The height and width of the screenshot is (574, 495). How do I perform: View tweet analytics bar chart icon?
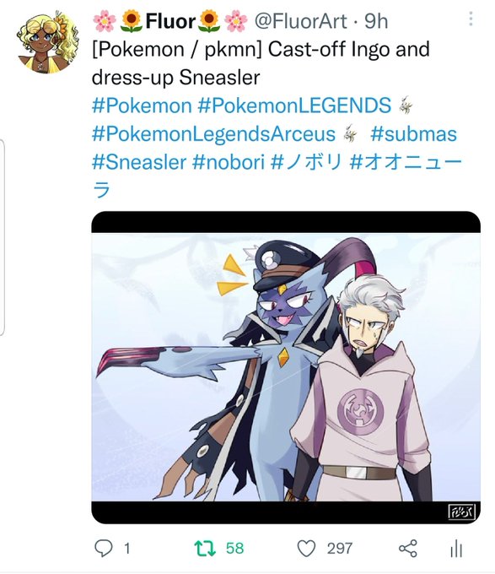point(456,549)
